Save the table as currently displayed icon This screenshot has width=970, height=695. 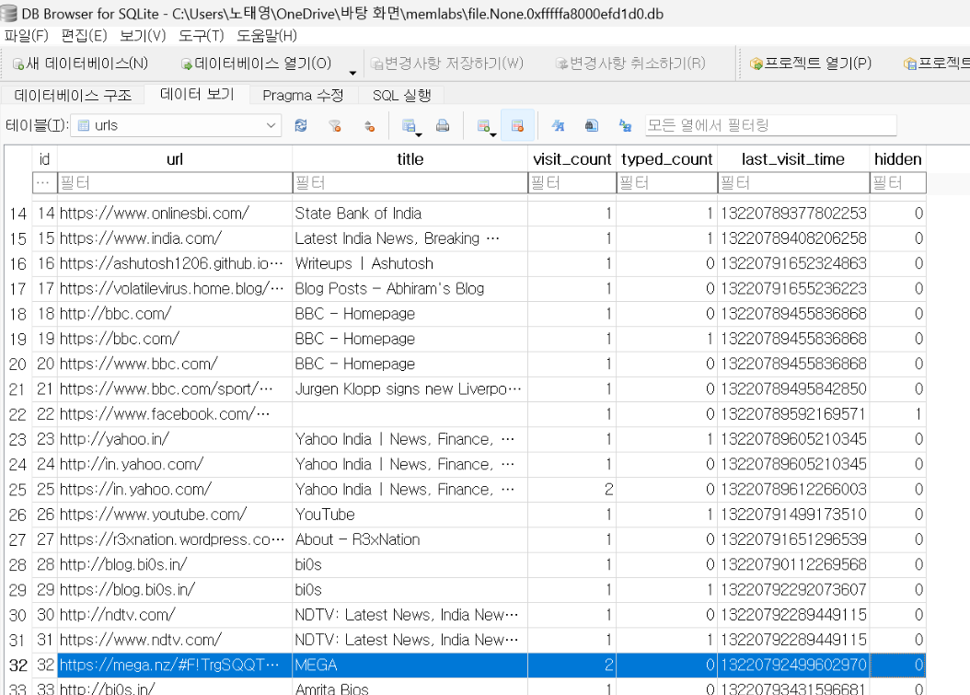click(409, 125)
